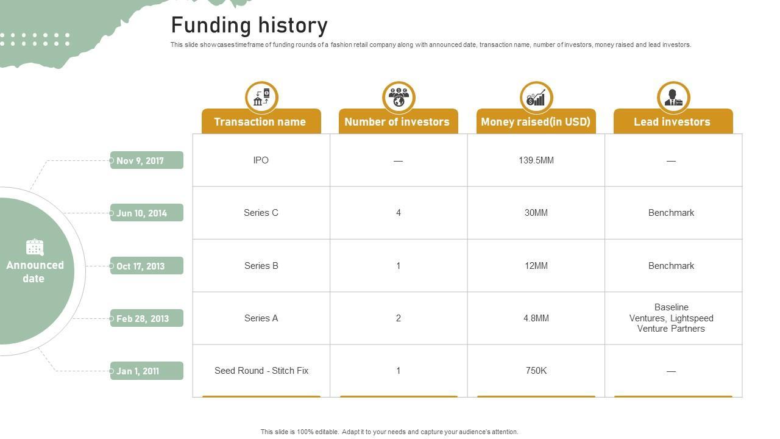This screenshot has width=780, height=439.
Task: Click the Feb 28, 2013 date label
Action: coord(146,318)
